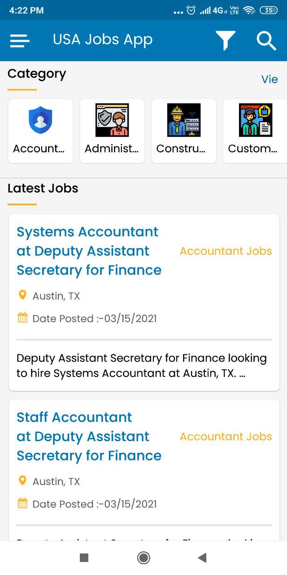Image resolution: width=287 pixels, height=575 pixels.
Task: Pick the Customer service category icon
Action: [x=255, y=120]
